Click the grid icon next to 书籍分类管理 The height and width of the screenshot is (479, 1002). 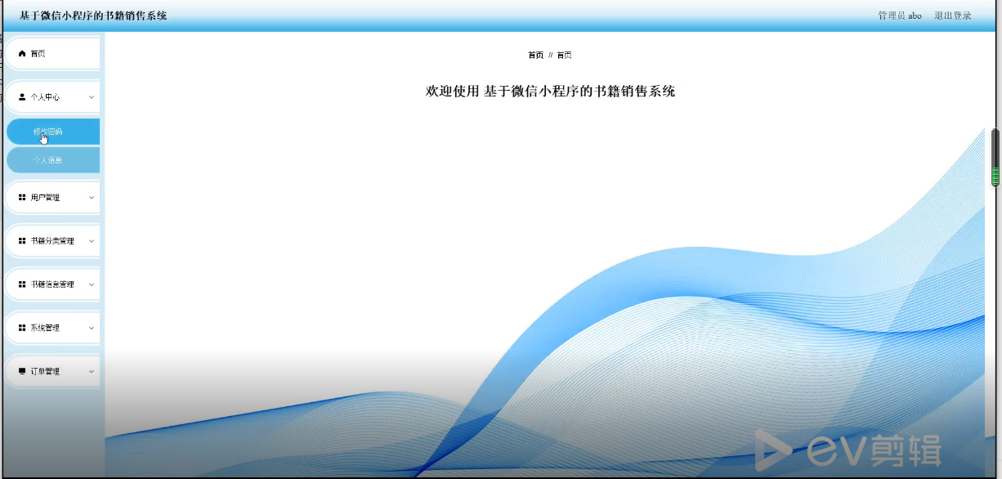[22, 241]
